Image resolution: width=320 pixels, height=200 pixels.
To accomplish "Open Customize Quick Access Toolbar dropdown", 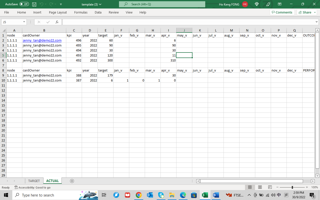I will [x=61, y=4].
